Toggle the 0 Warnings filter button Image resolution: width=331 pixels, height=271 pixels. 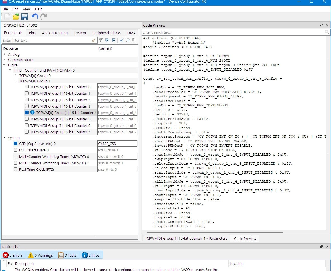coord(41,255)
